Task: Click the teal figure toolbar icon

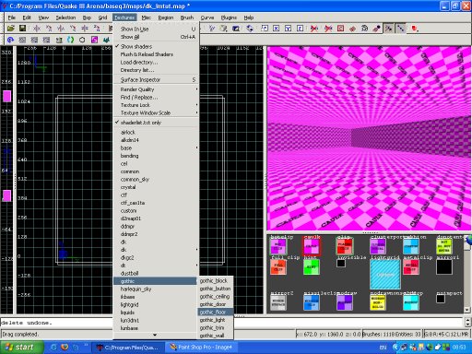Action: (x=106, y=40)
